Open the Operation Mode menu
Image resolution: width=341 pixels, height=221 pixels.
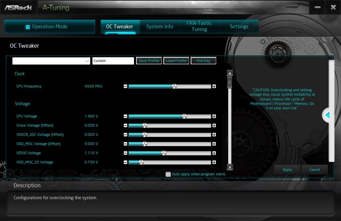[x=50, y=27]
